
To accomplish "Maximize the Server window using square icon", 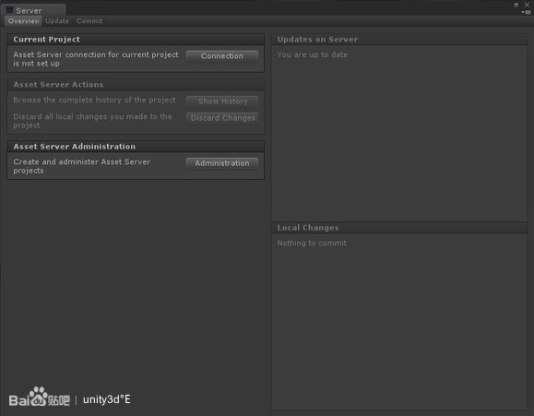I will [516, 5].
